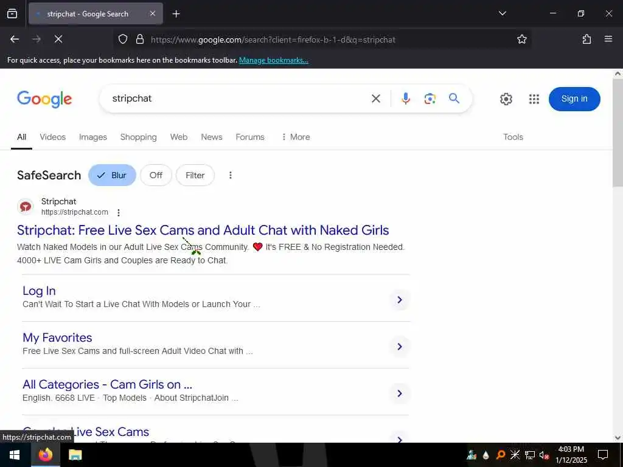
Task: Open the network tray icon
Action: click(x=530, y=455)
